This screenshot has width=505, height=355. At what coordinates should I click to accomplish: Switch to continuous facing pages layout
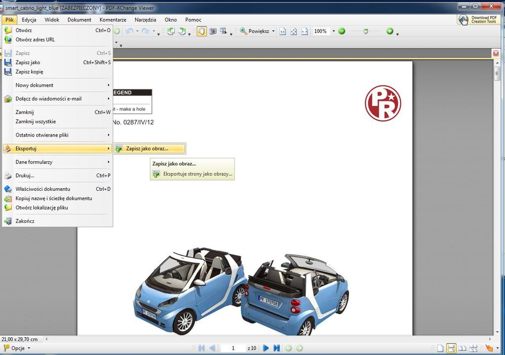point(473,348)
